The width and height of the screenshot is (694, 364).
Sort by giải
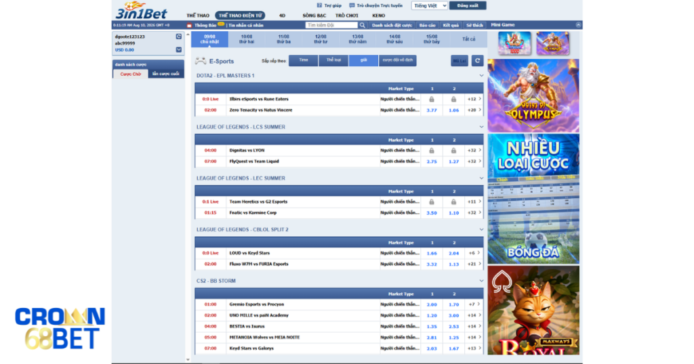tap(363, 60)
